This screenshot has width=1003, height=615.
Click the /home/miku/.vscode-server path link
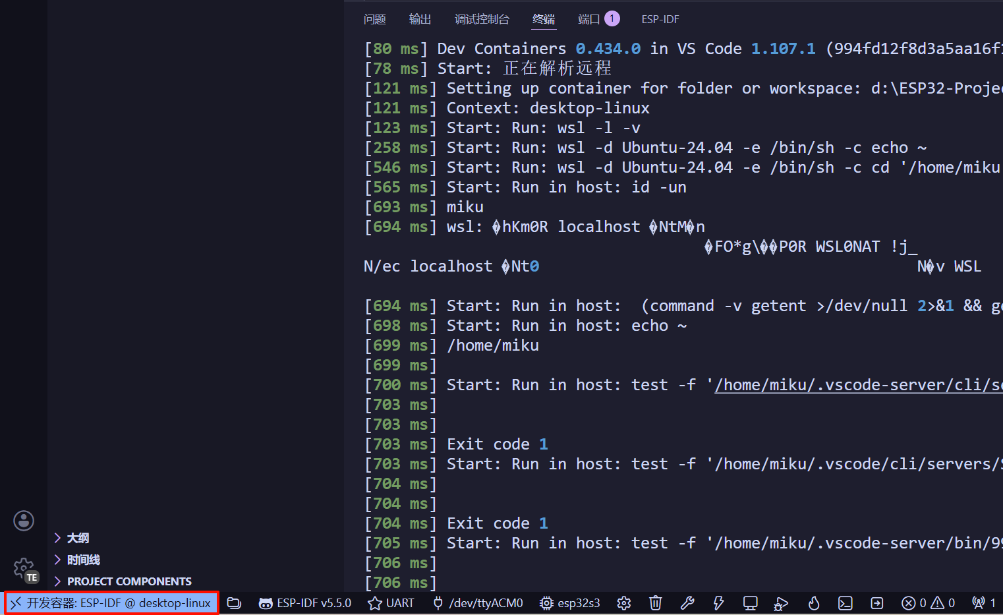(859, 385)
